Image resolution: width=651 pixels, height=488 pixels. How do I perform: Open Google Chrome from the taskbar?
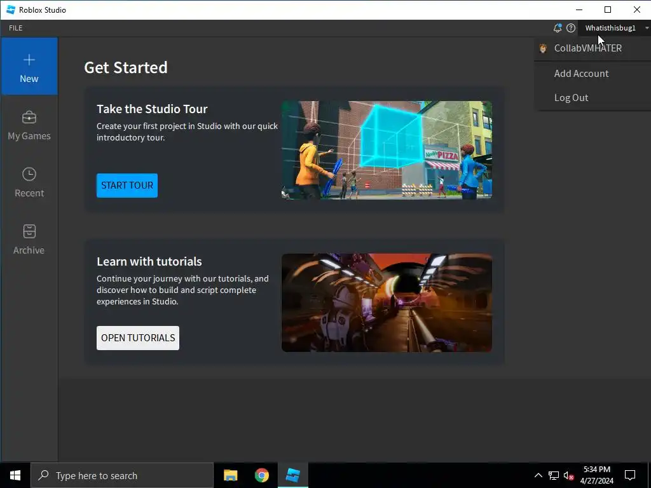(261, 475)
